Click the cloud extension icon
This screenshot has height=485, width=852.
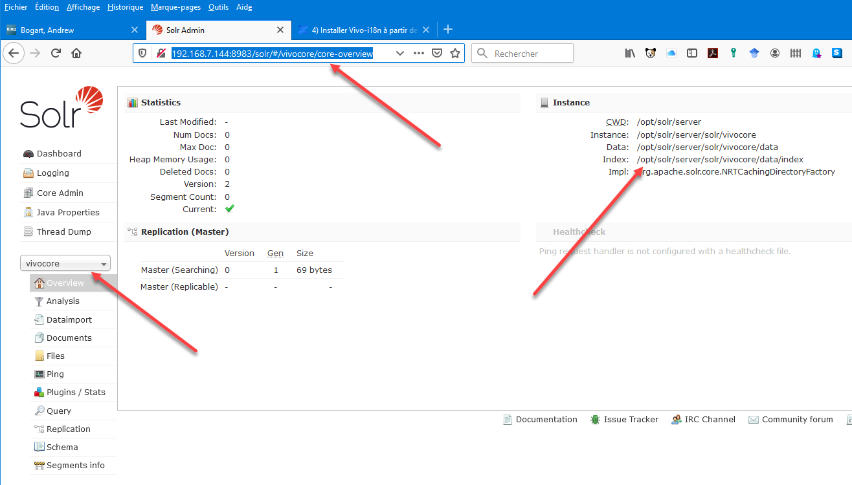(x=671, y=53)
